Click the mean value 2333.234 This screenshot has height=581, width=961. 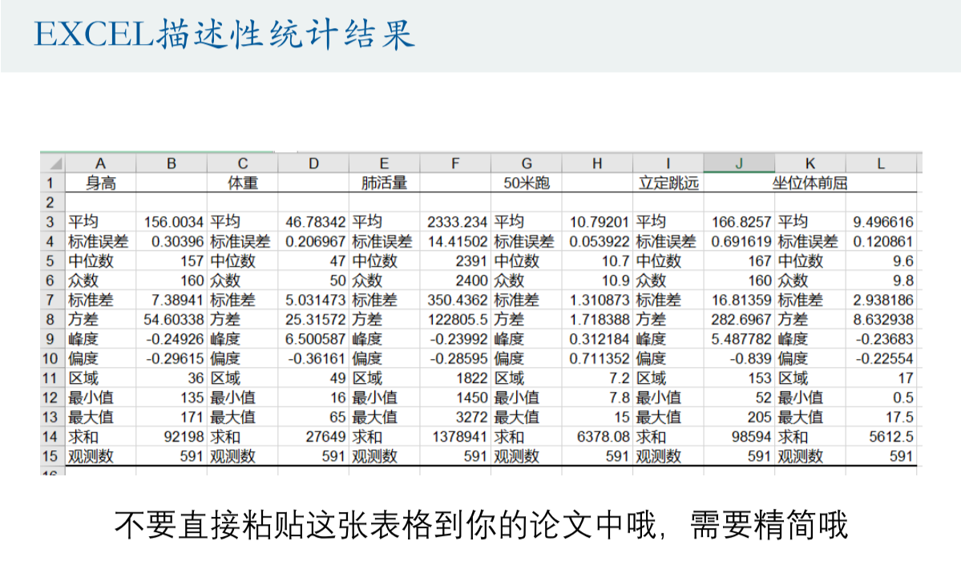pos(457,222)
